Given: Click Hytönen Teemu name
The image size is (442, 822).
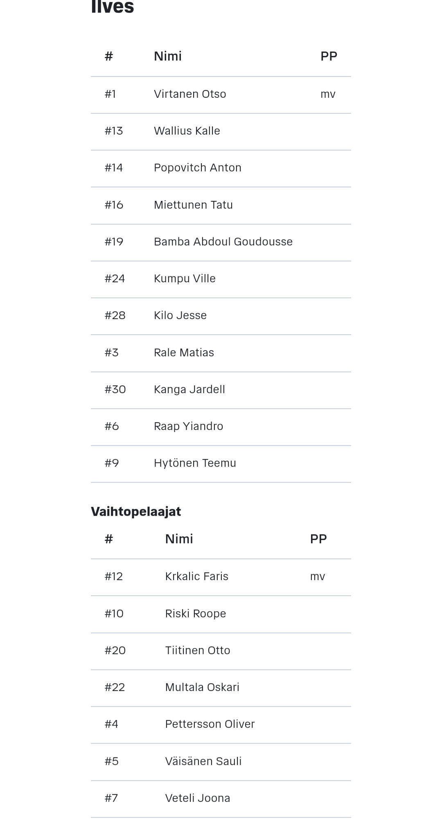Looking at the screenshot, I should [195, 463].
